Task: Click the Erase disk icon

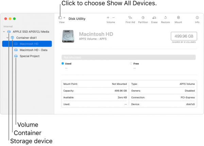Action: click(154, 17)
